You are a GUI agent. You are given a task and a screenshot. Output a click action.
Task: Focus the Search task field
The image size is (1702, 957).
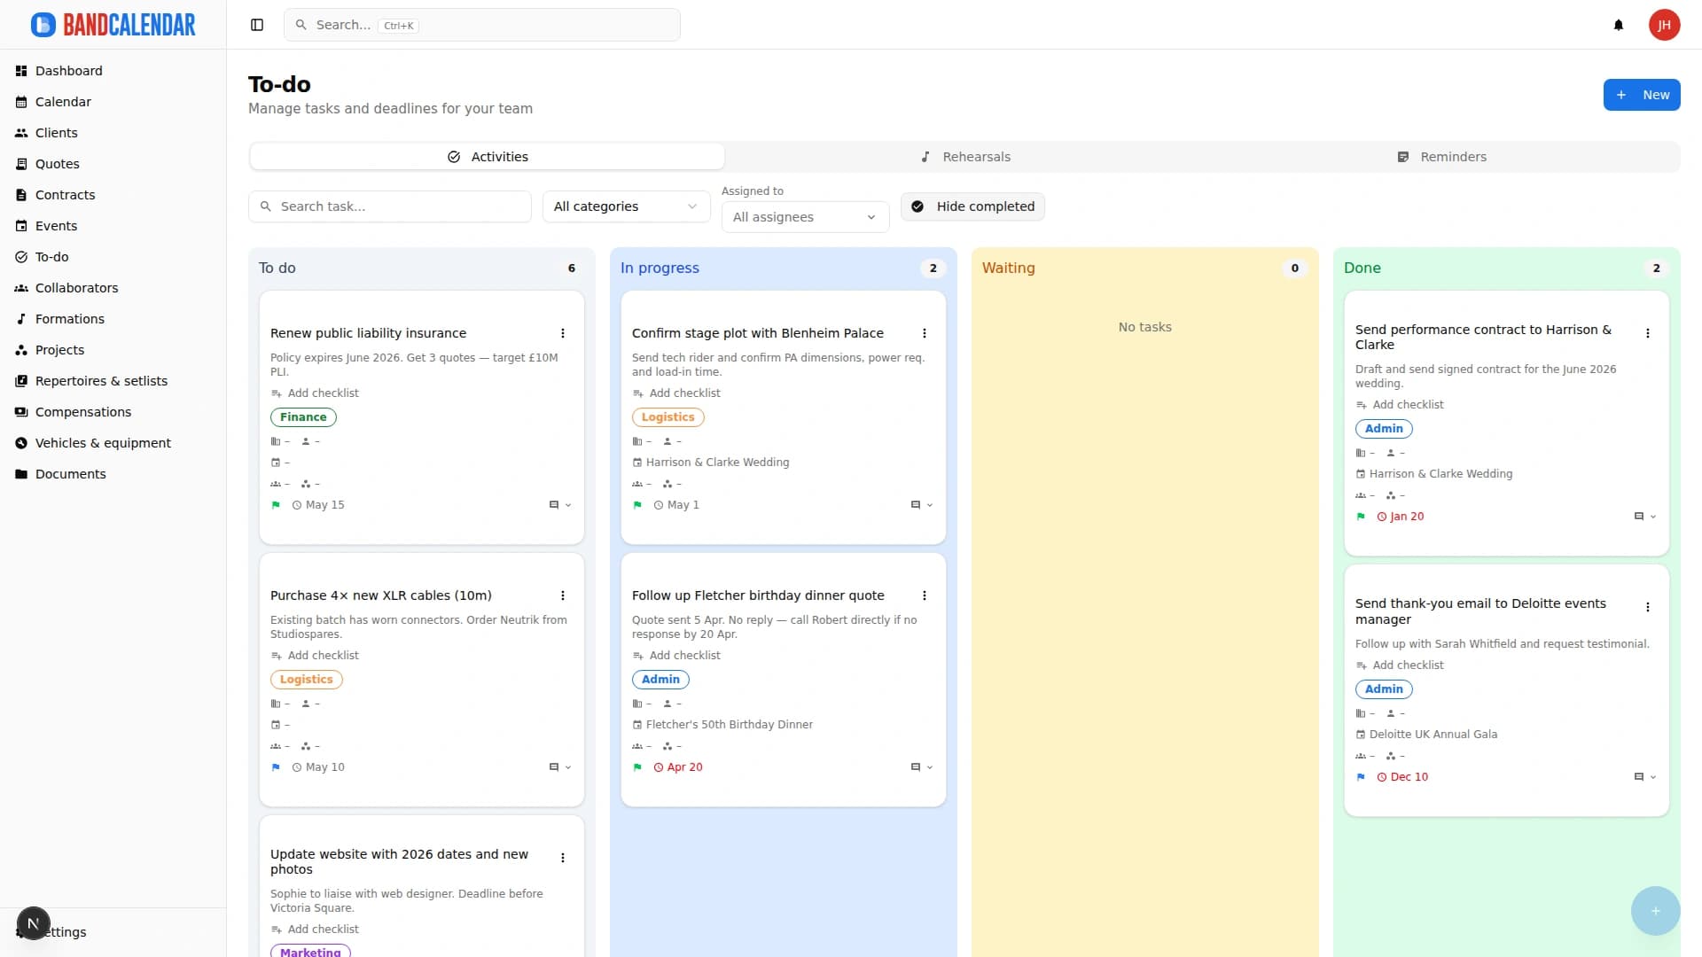(390, 206)
